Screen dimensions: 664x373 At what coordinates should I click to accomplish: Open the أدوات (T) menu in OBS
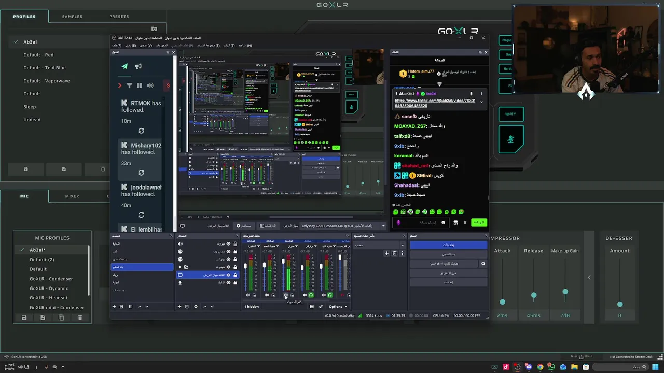click(x=229, y=46)
